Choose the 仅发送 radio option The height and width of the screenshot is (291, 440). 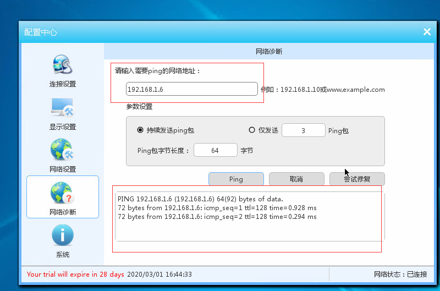(252, 130)
